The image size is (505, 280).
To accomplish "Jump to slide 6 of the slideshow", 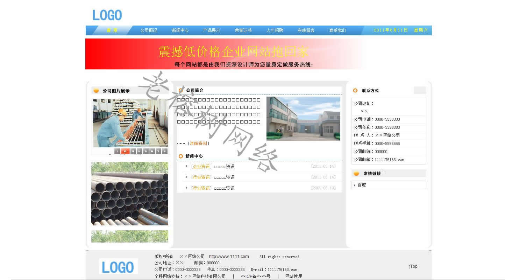I will [152, 152].
